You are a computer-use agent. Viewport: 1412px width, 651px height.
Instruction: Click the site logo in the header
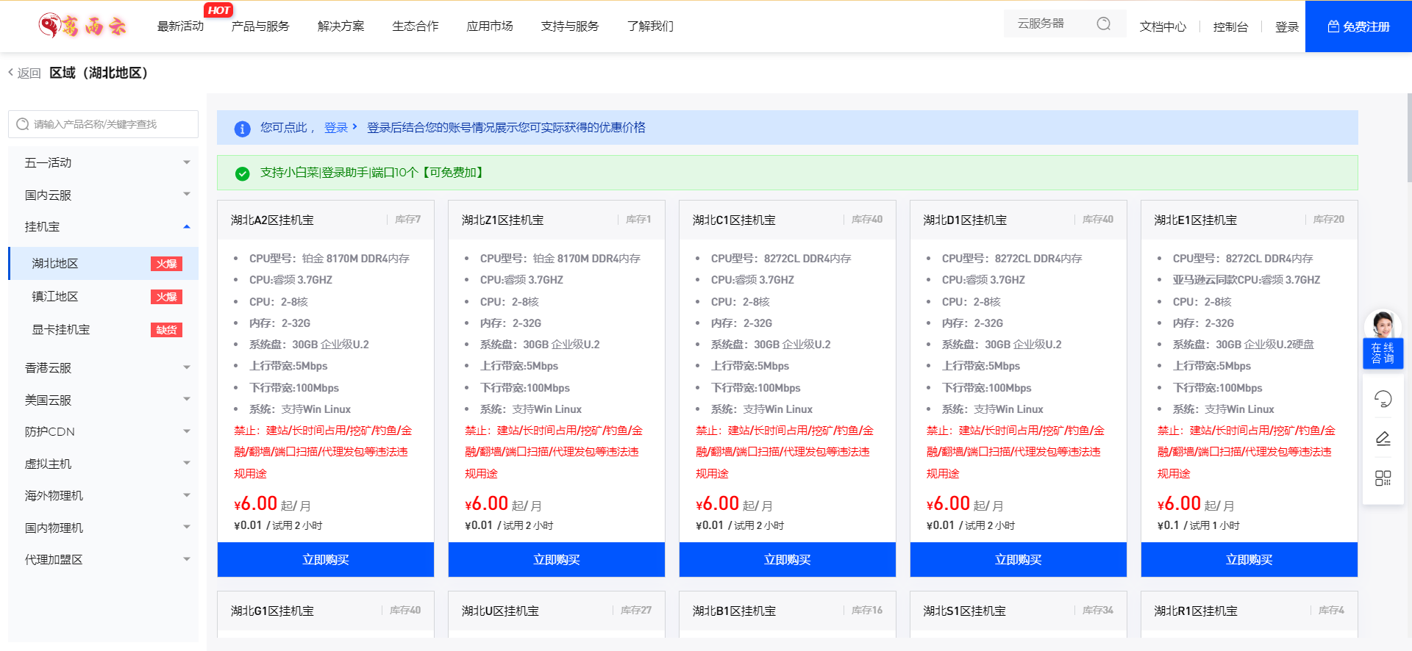click(x=82, y=26)
